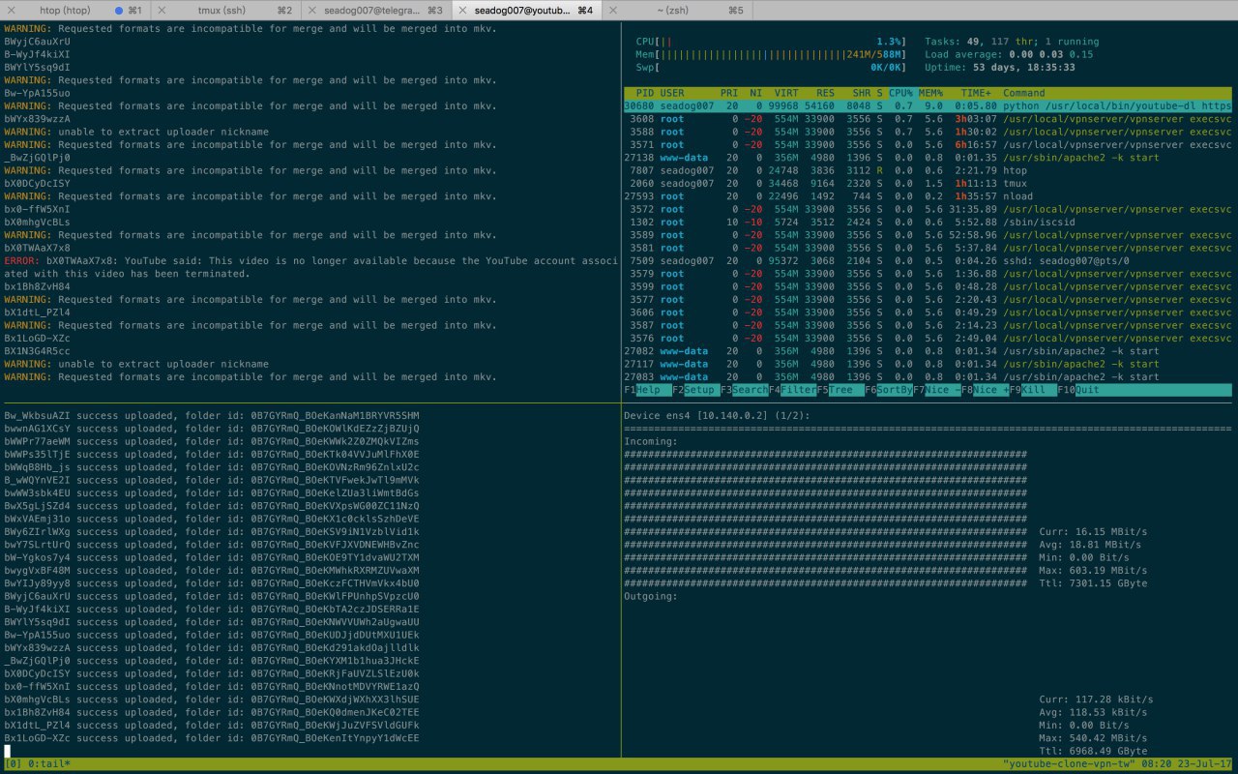
Task: Select the seadog007@telegra… tab
Action: 377,10
